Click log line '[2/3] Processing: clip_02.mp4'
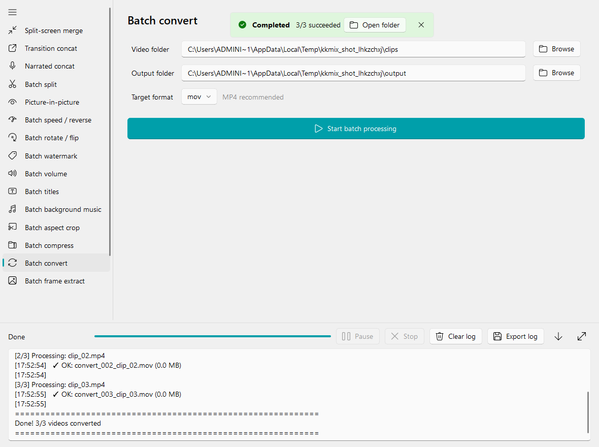The image size is (599, 447). 59,356
